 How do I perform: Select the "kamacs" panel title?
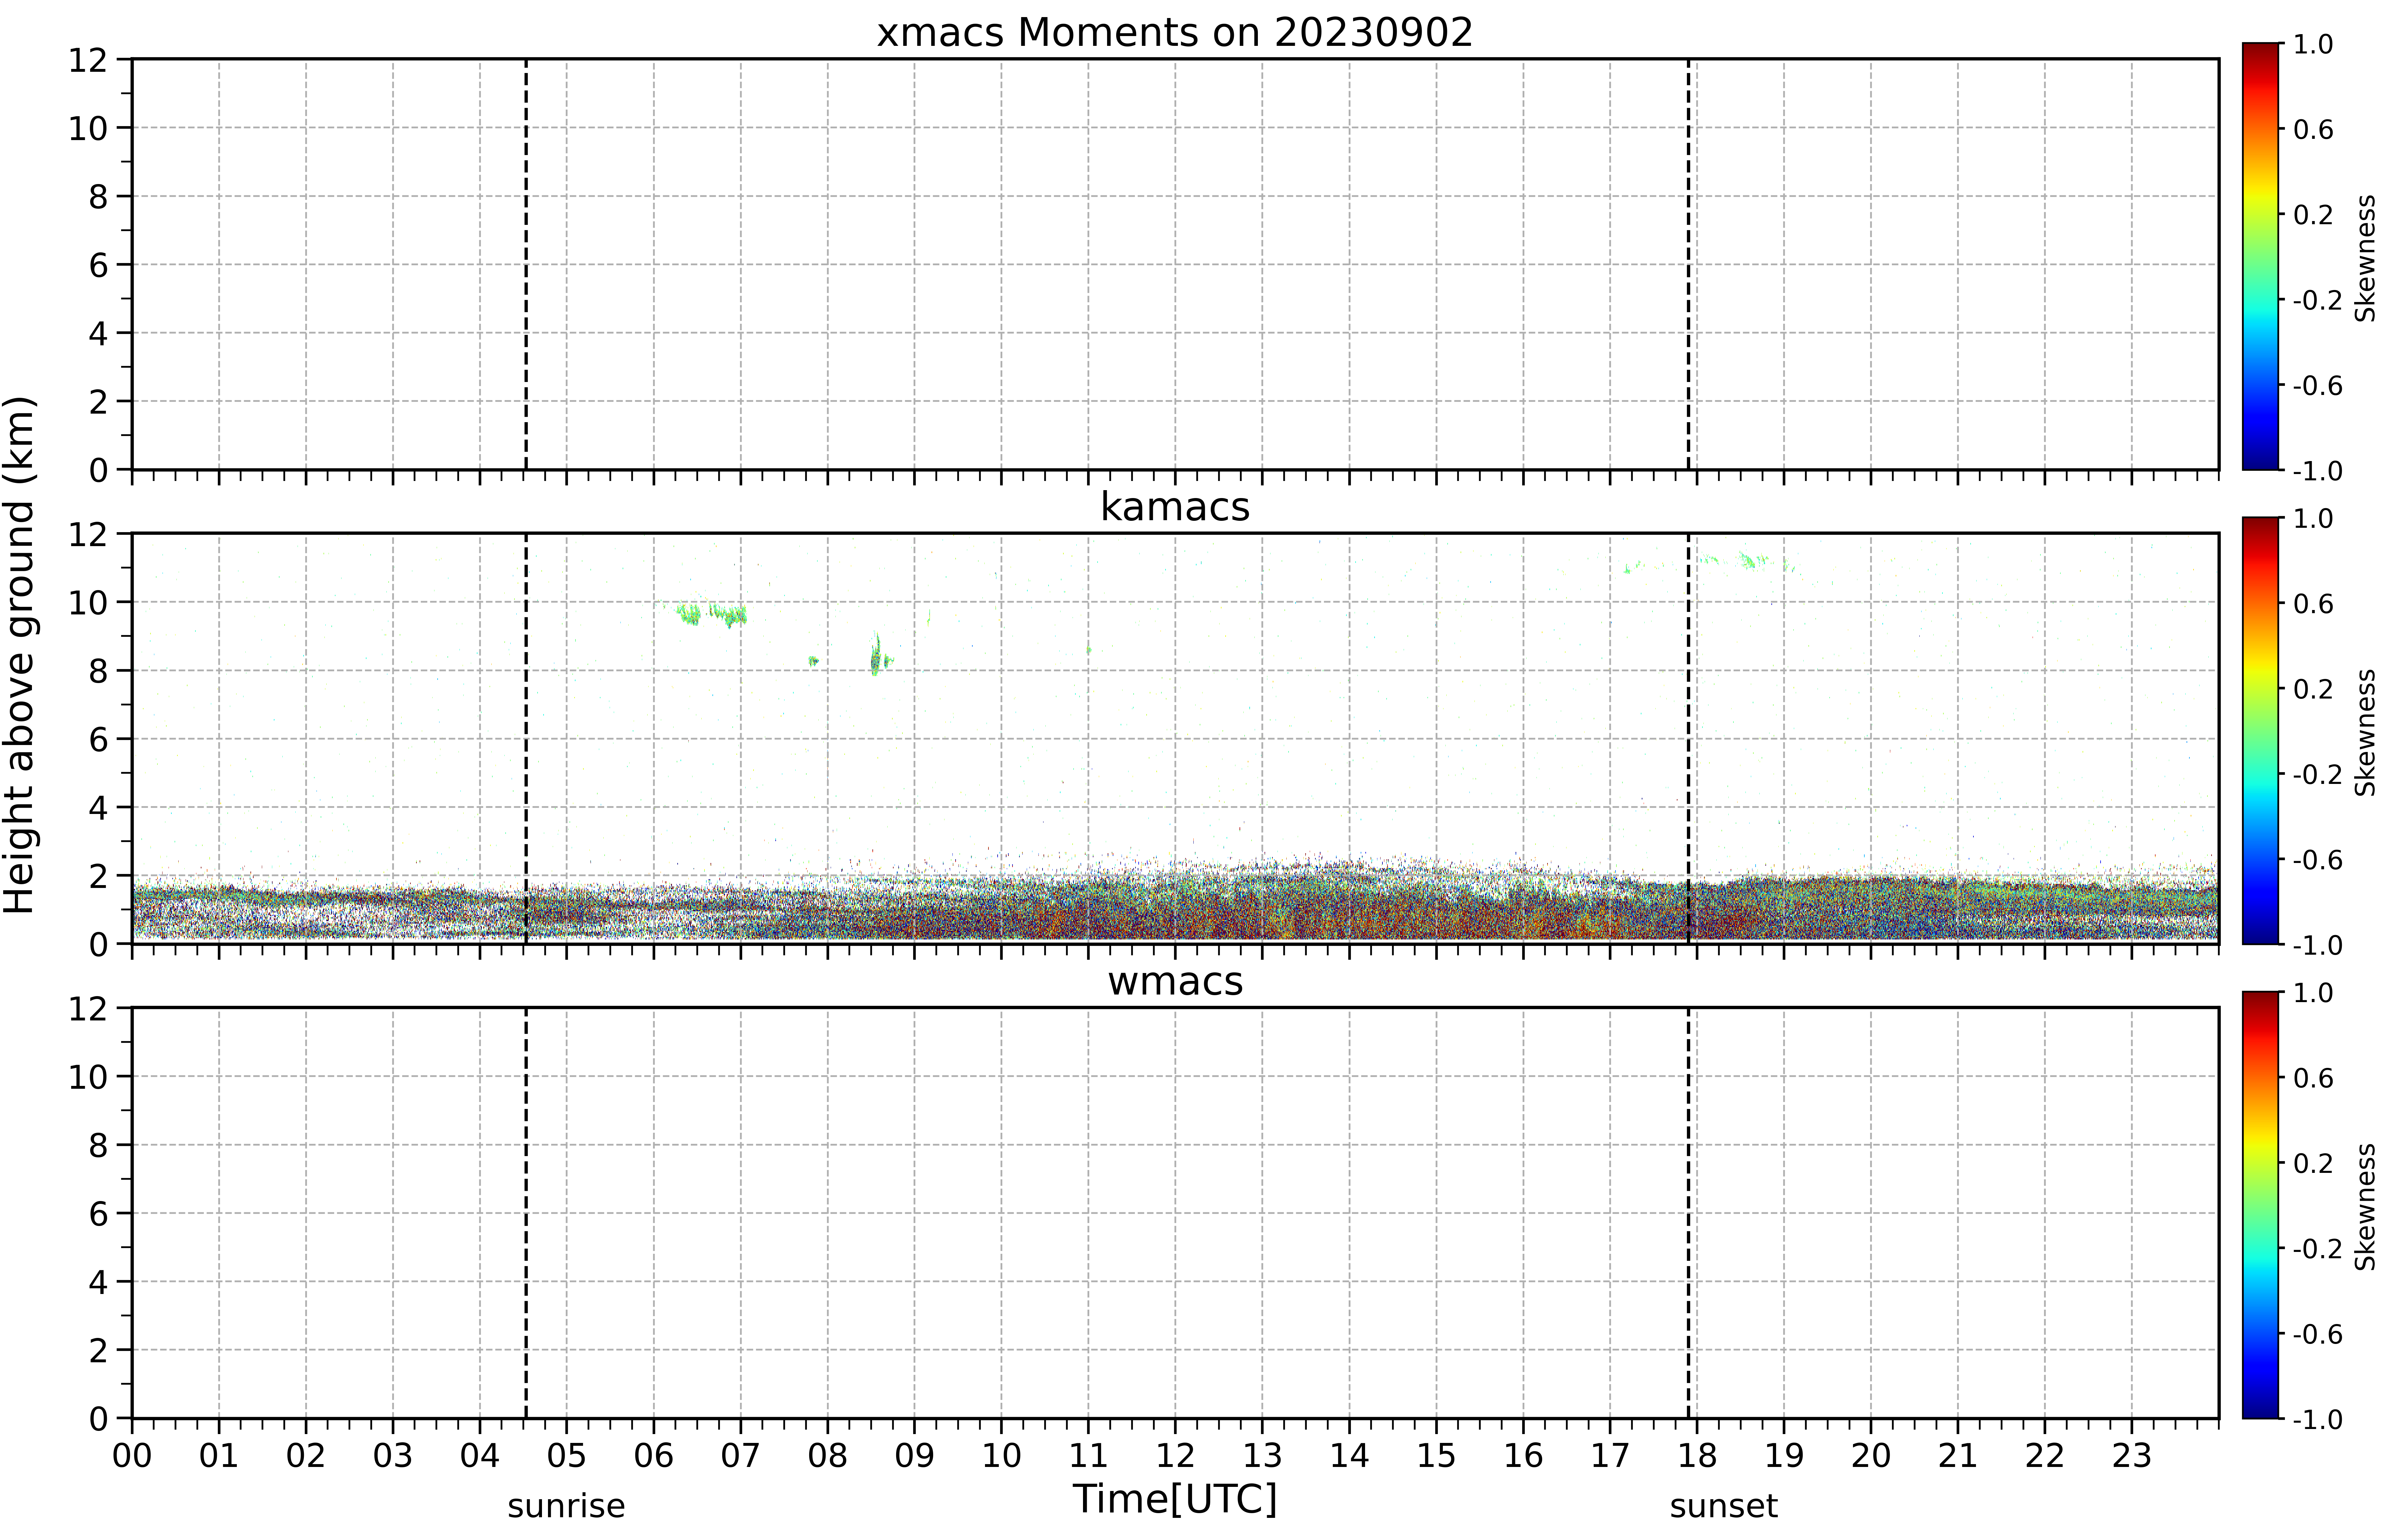1175,507
